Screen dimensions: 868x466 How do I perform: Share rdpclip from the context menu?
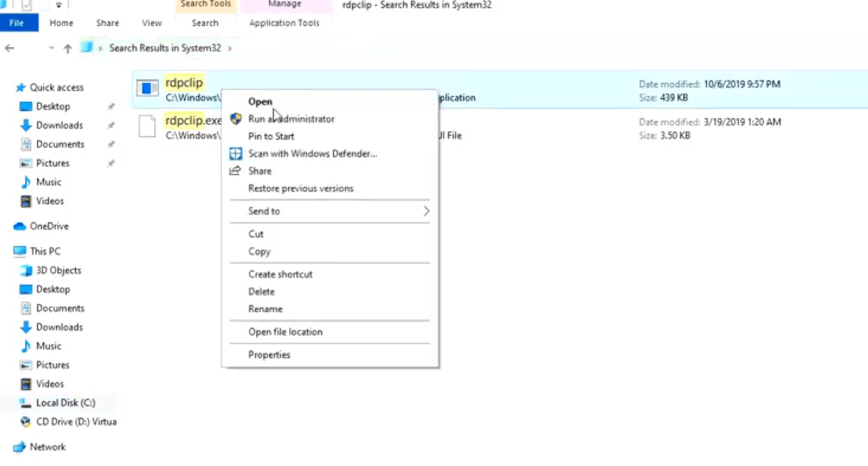(x=260, y=170)
